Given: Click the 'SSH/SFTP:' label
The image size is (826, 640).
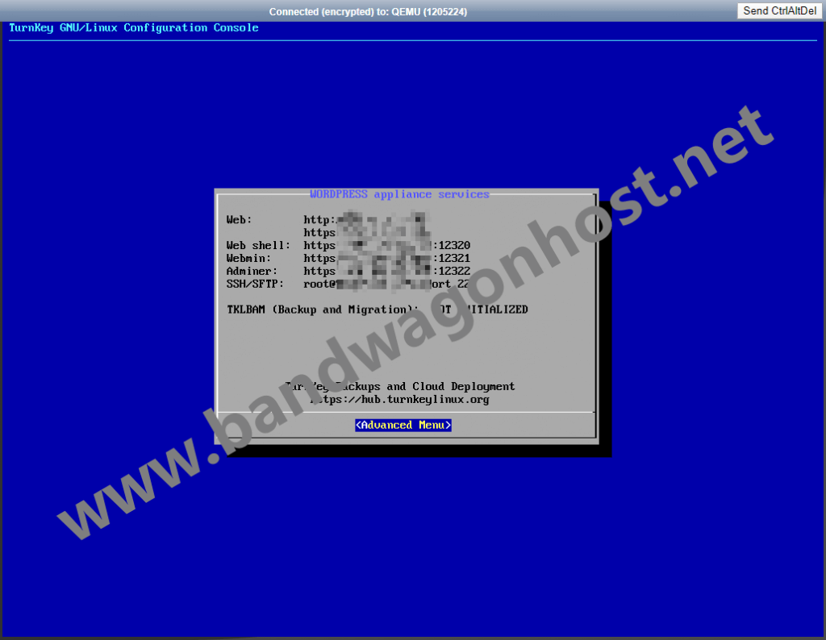Looking at the screenshot, I should tap(255, 284).
